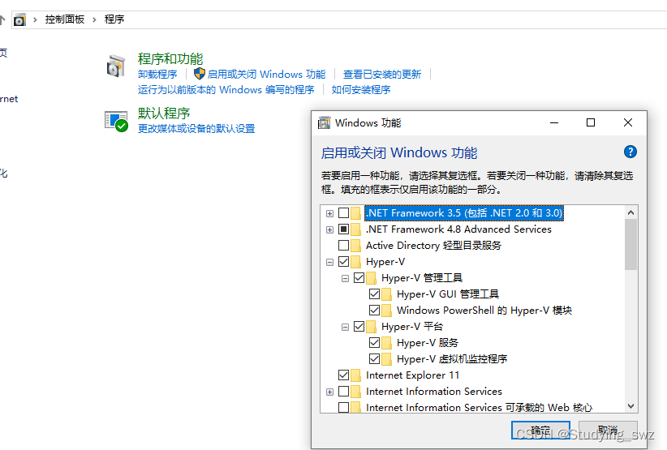The width and height of the screenshot is (667, 450).
Task: Collapse the Hyper-V 管理工具 node
Action: click(x=345, y=279)
